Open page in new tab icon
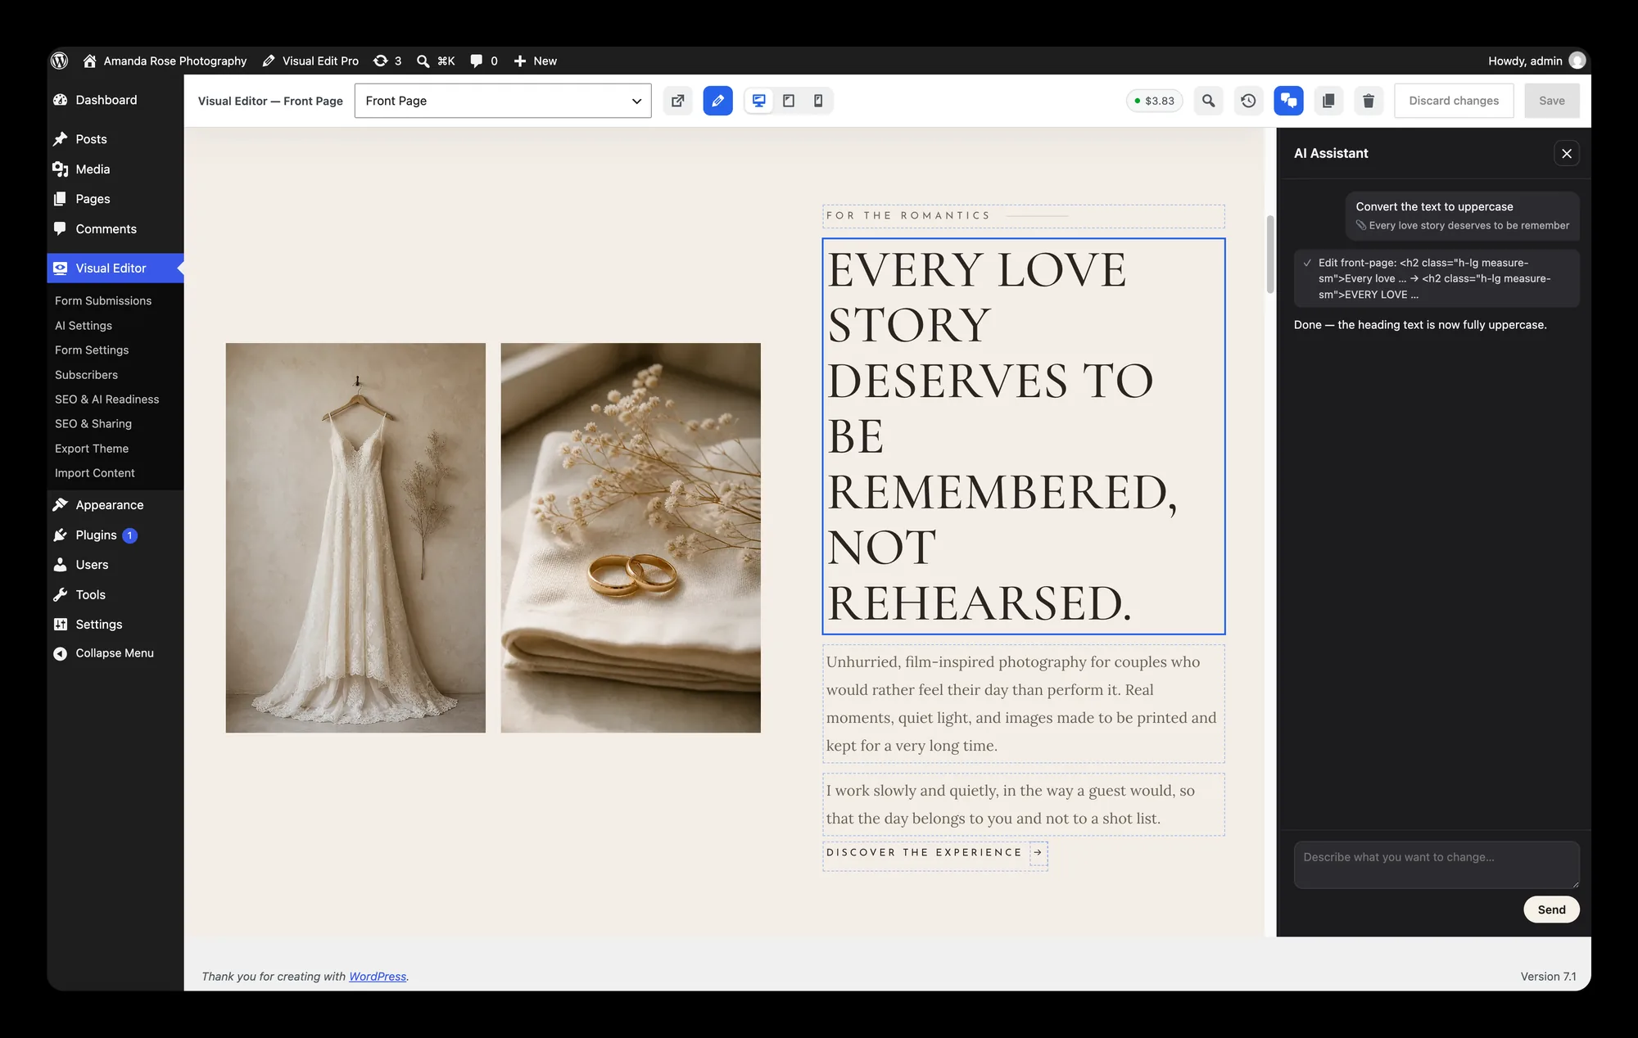This screenshot has height=1038, width=1638. point(678,101)
